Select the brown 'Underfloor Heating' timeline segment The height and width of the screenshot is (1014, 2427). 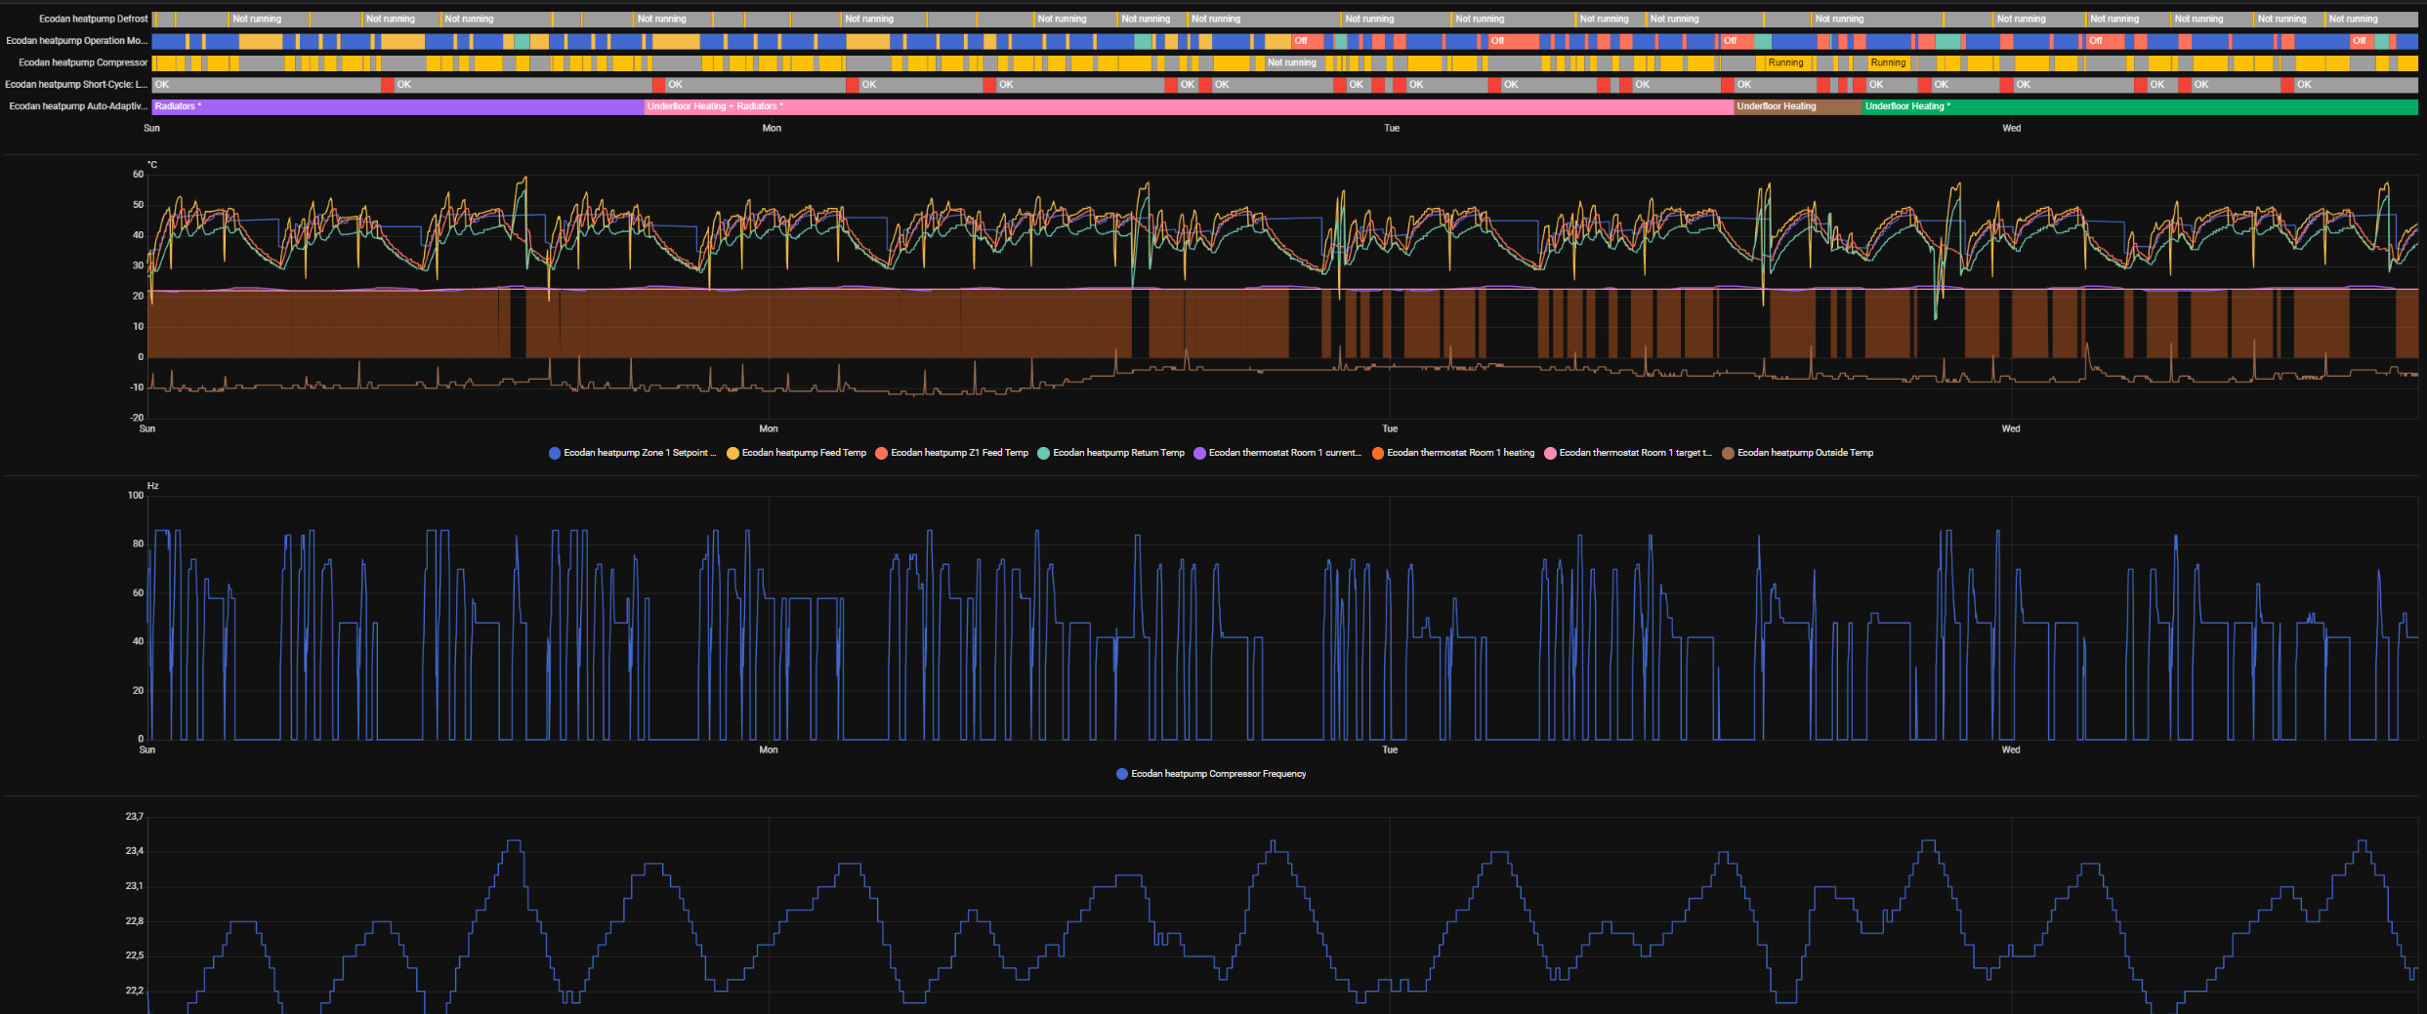pyautogui.click(x=1797, y=106)
